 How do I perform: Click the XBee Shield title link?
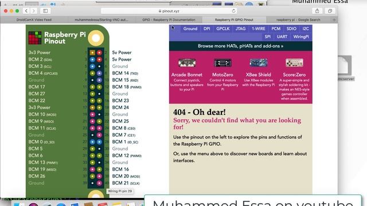point(259,75)
